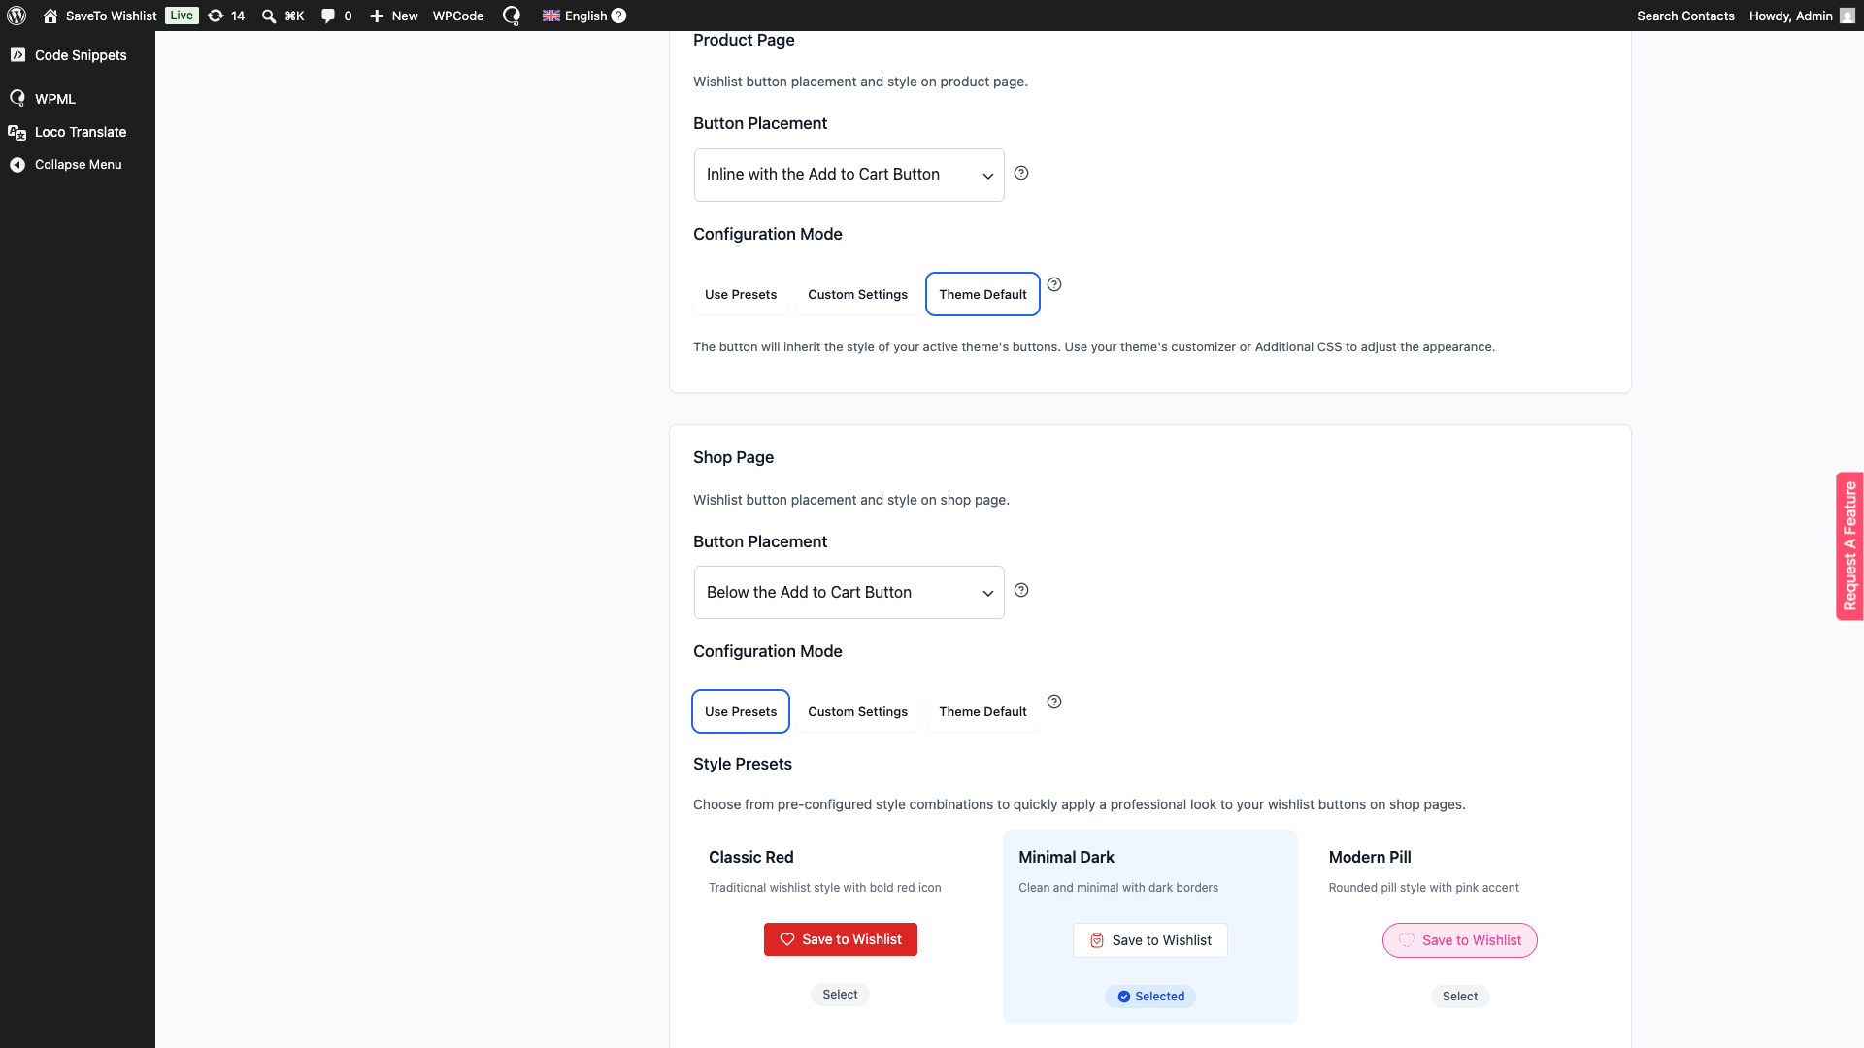1864x1048 pixels.
Task: Click the icon in Minimal Dark preview button
Action: click(1097, 940)
